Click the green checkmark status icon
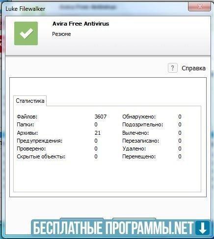Screen dimensions: 214x239 pos(26,33)
